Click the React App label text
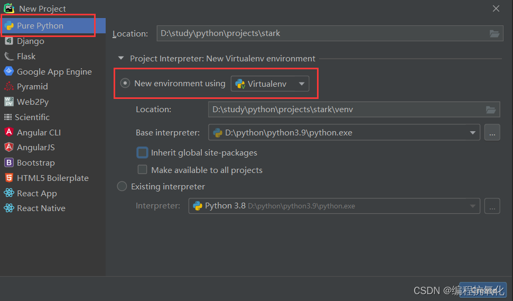The height and width of the screenshot is (301, 513). [x=37, y=194]
